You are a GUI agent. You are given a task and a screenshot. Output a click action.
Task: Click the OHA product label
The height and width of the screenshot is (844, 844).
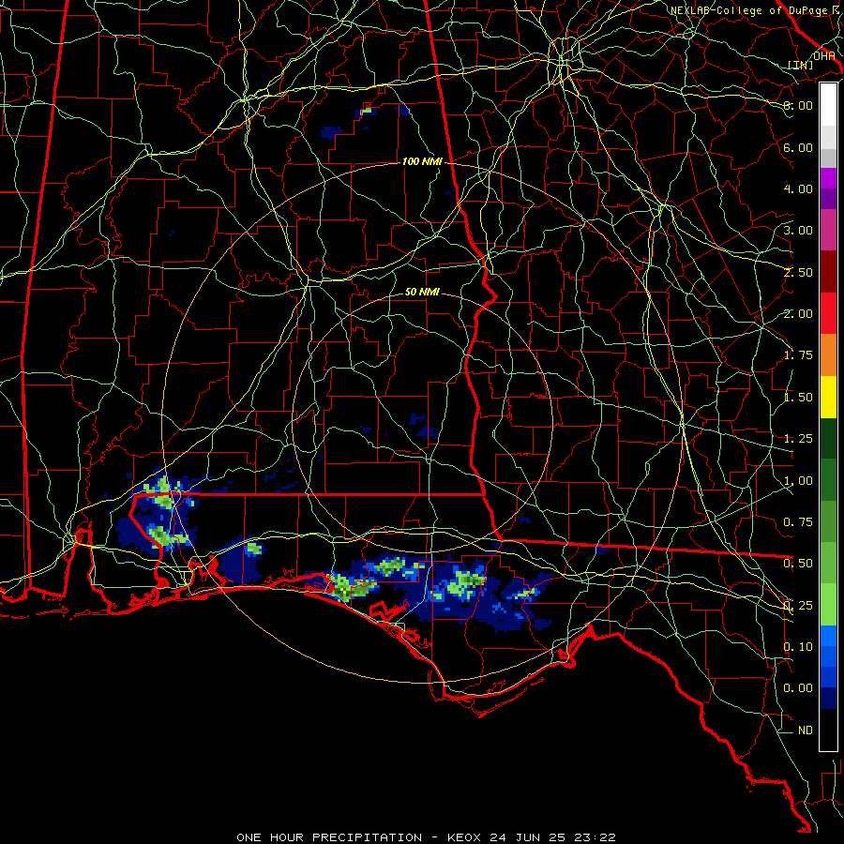coord(823,56)
